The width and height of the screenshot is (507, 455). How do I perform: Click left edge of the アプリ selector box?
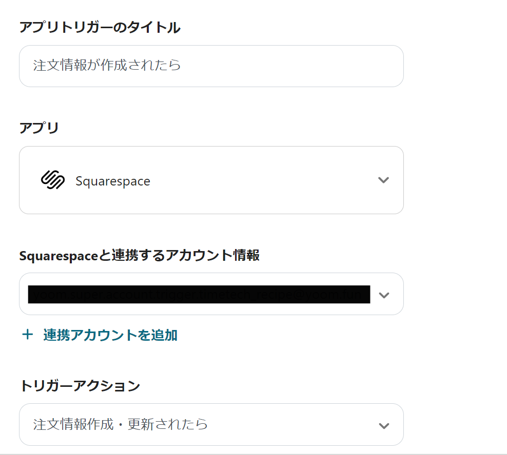[27, 180]
